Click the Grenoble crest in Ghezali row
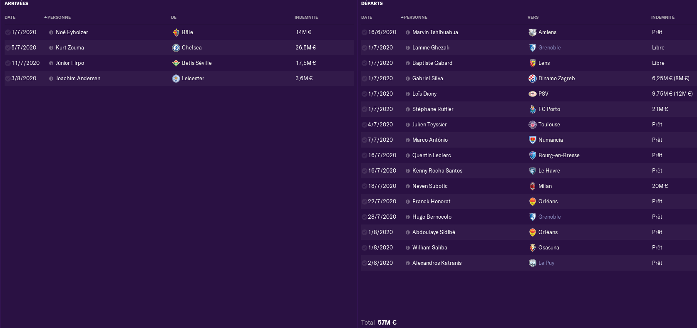The width and height of the screenshot is (697, 328). tap(533, 48)
